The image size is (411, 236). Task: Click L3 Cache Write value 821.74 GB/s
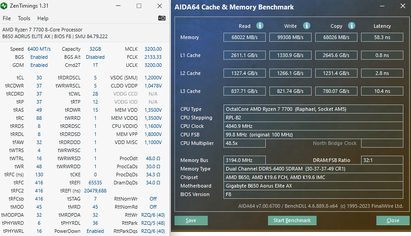coord(290,91)
